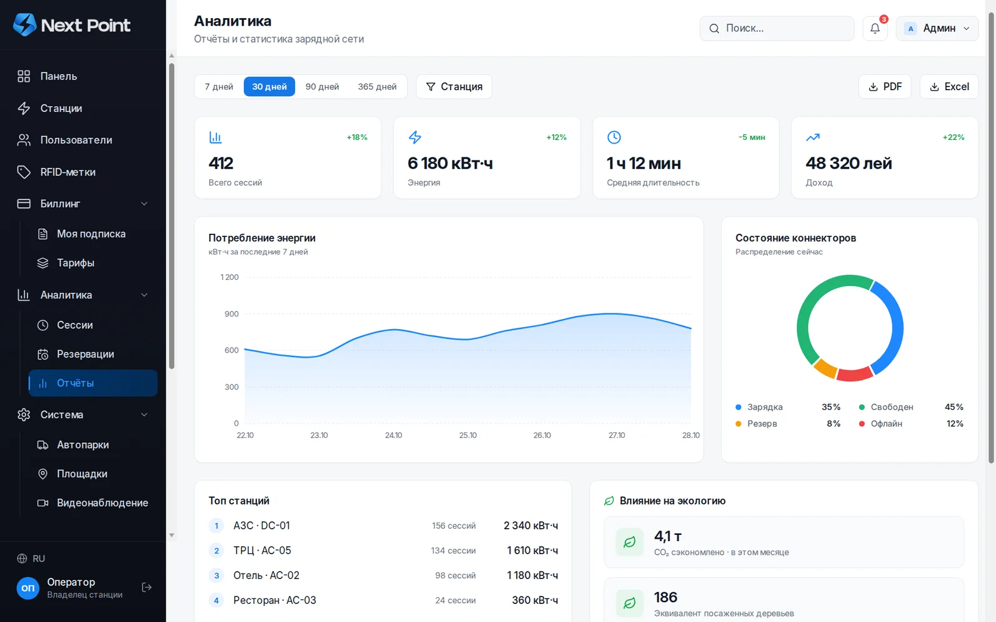Open the Станция filter dropdown
996x622 pixels.
(x=454, y=86)
